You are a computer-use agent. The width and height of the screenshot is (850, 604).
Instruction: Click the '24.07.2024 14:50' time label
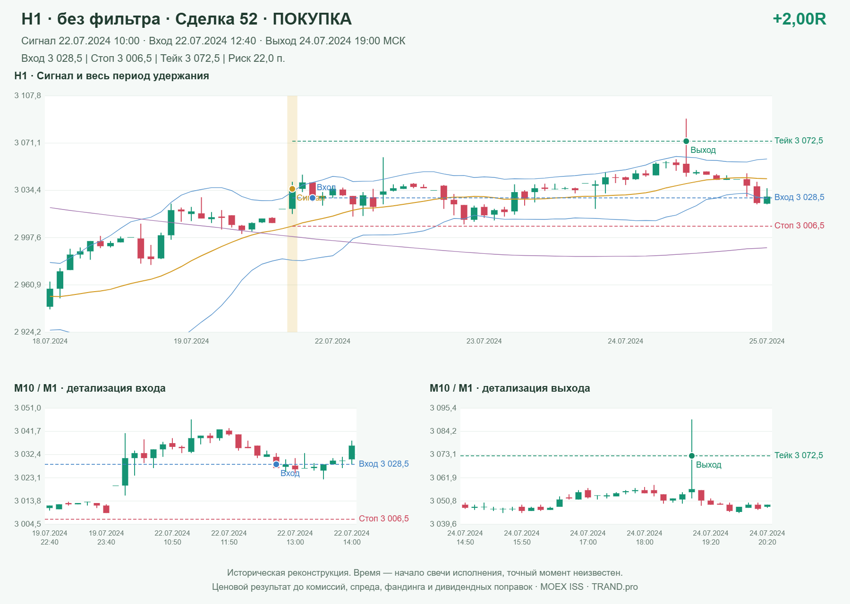coord(465,537)
